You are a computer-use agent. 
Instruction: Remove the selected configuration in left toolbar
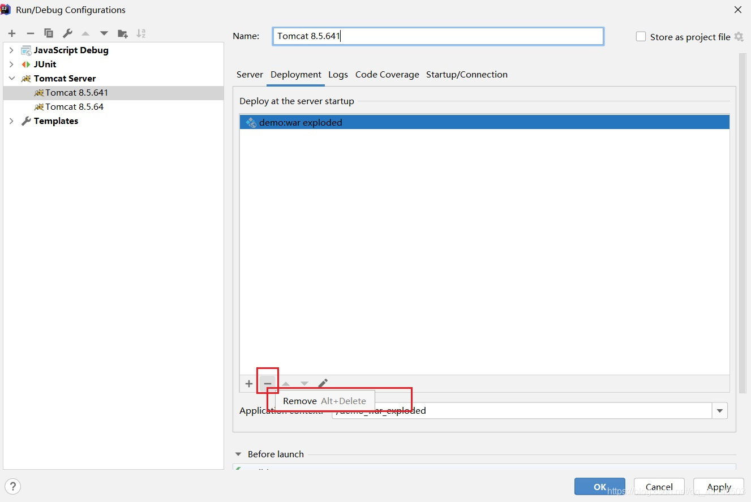[x=31, y=33]
